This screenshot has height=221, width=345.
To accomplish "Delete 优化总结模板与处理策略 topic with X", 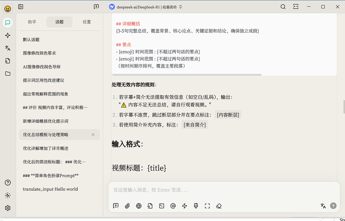I will 93,134.
